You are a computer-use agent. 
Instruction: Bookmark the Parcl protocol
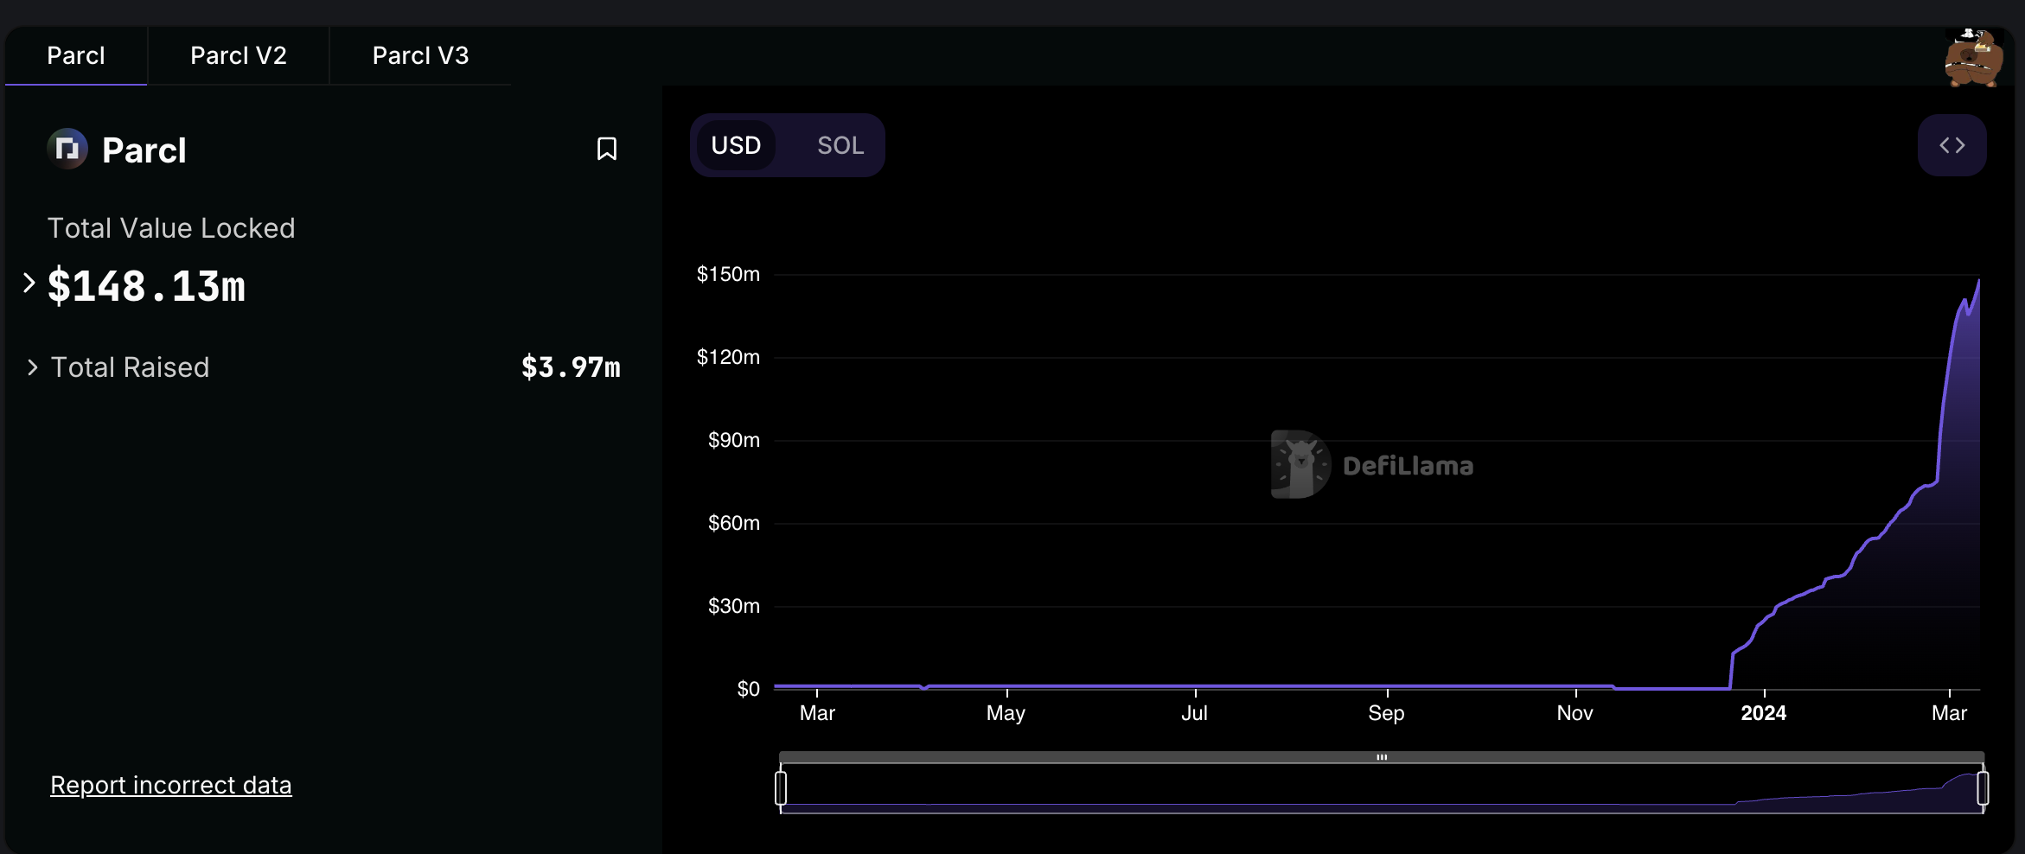point(607,149)
